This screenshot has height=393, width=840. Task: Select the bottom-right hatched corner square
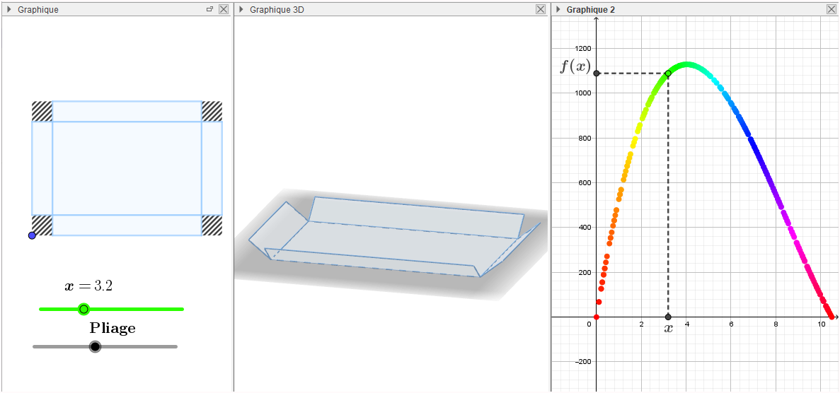point(212,225)
